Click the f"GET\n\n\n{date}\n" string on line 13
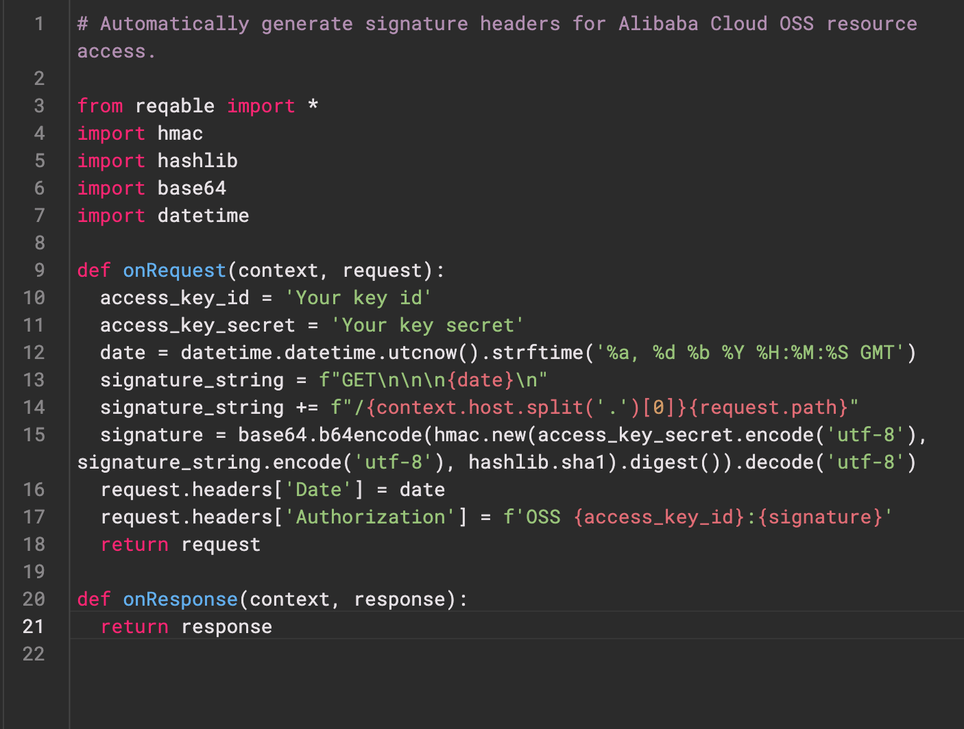 tap(433, 380)
